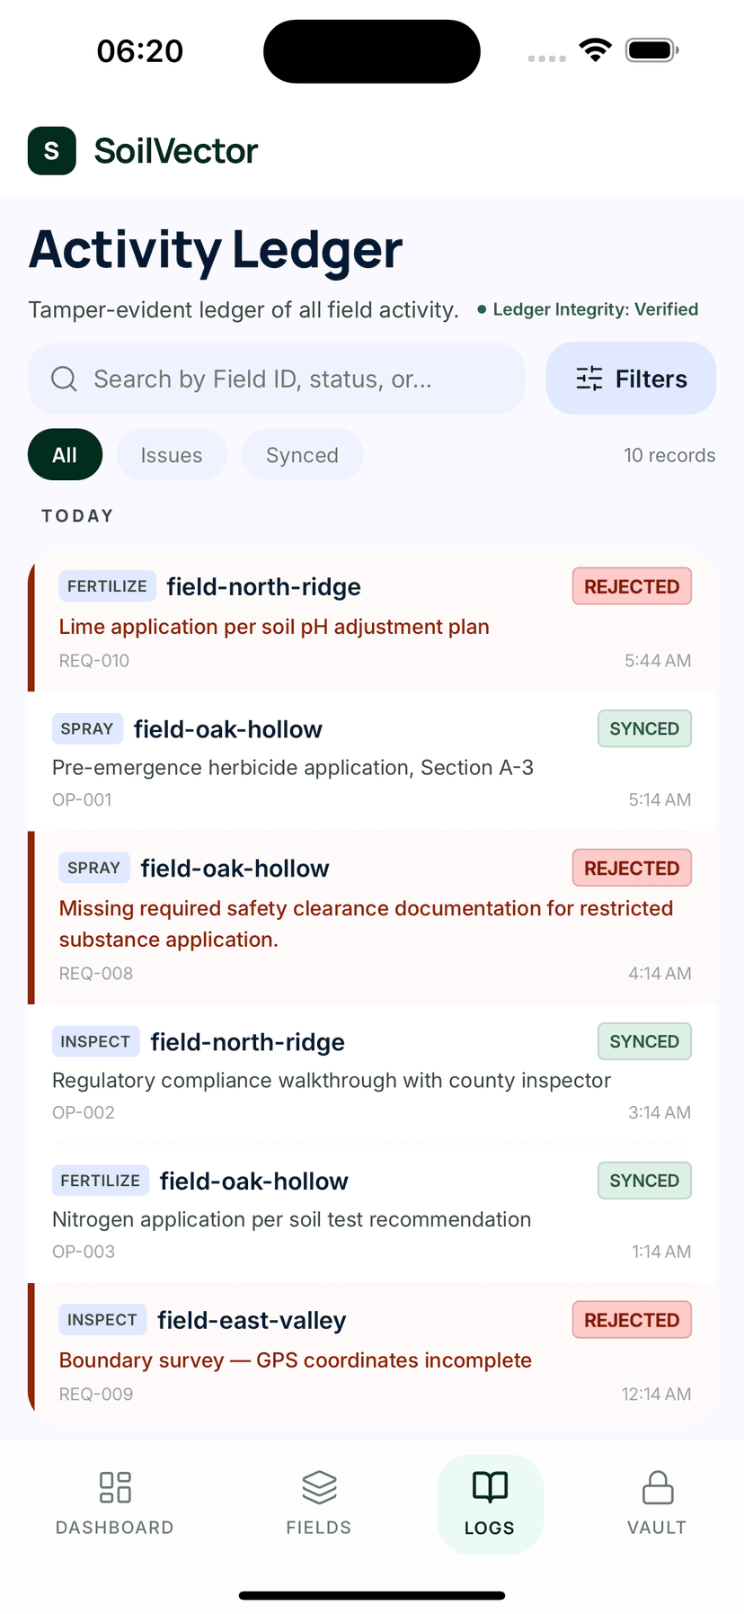
Task: Tap the search magnifier icon
Action: click(x=63, y=379)
